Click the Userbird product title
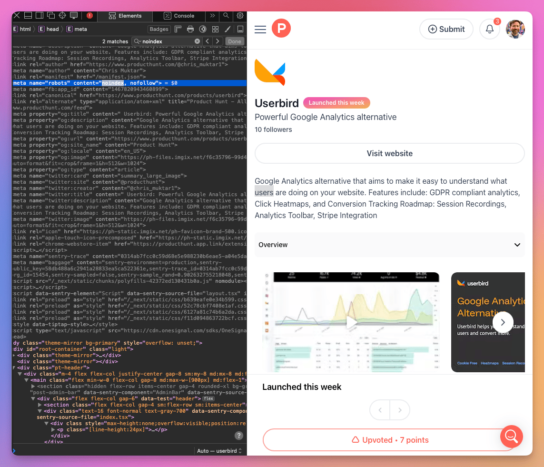Screen dimensions: 544x467 tap(277, 103)
